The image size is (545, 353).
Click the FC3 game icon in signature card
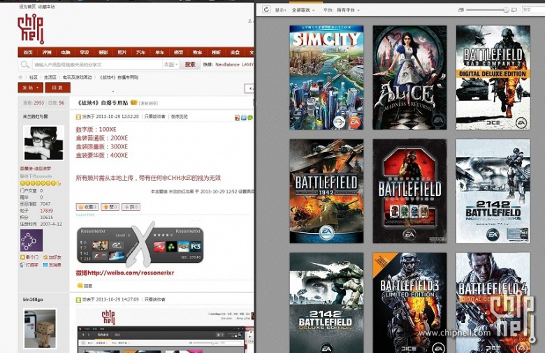click(x=196, y=246)
